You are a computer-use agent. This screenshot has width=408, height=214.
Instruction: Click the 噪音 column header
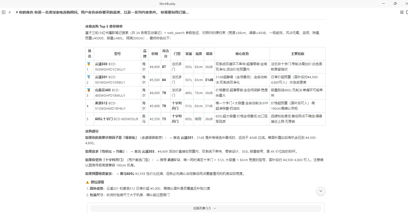(209, 54)
